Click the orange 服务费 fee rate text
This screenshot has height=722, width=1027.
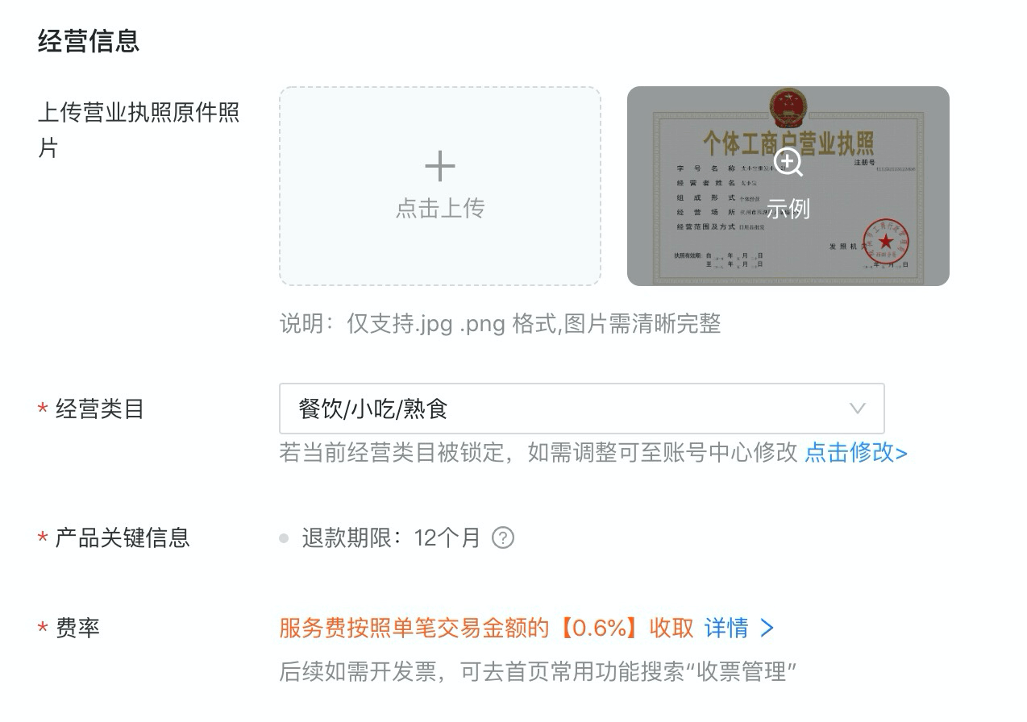(487, 628)
